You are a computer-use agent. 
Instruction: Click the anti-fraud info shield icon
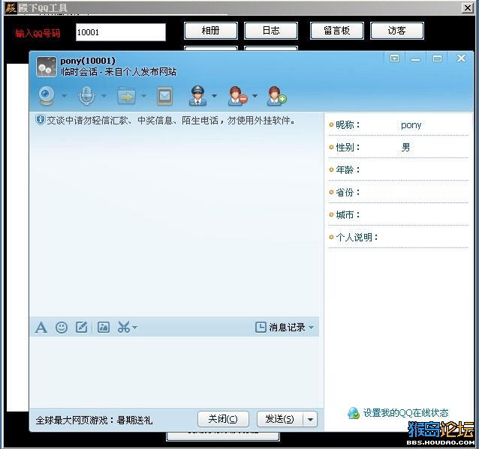[x=40, y=120]
